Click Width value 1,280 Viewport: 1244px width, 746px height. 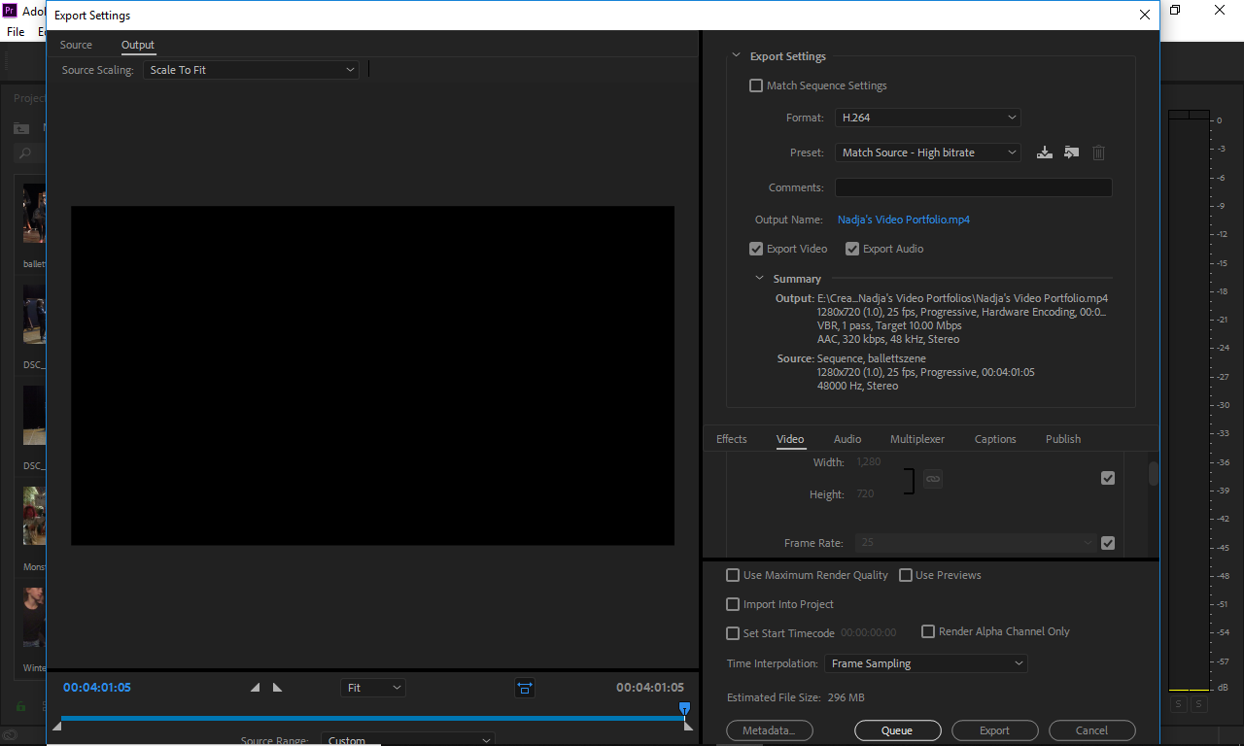pos(869,462)
